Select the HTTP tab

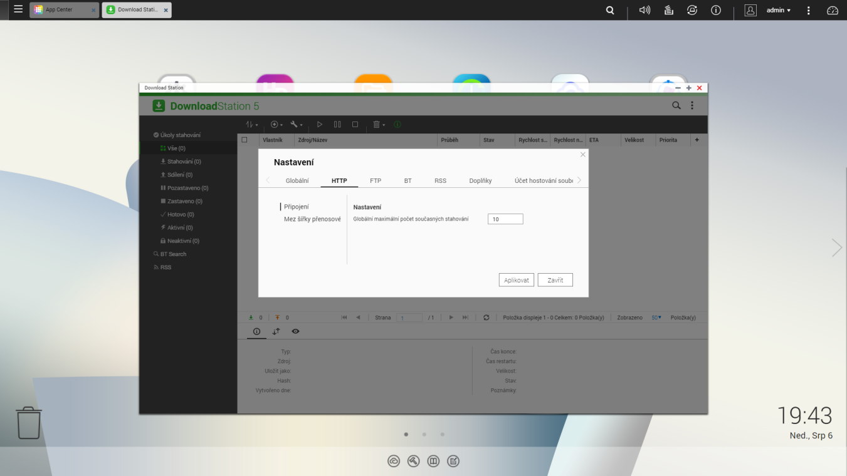pos(339,181)
